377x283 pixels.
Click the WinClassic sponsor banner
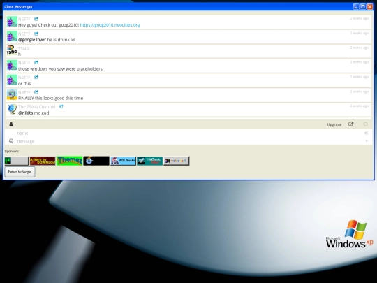point(149,161)
